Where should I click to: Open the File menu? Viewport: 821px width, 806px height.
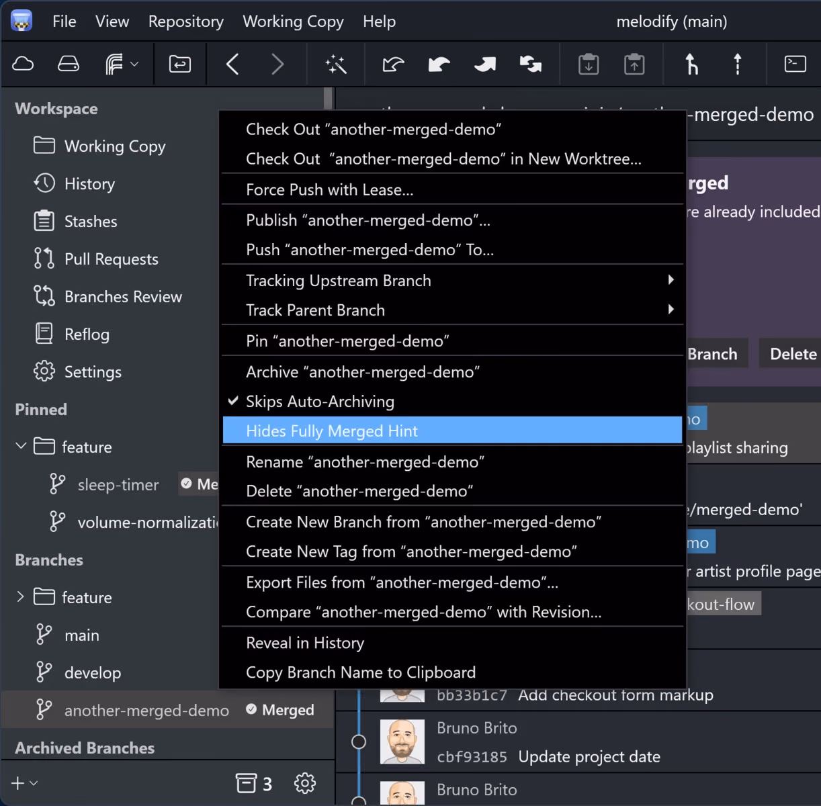click(64, 21)
